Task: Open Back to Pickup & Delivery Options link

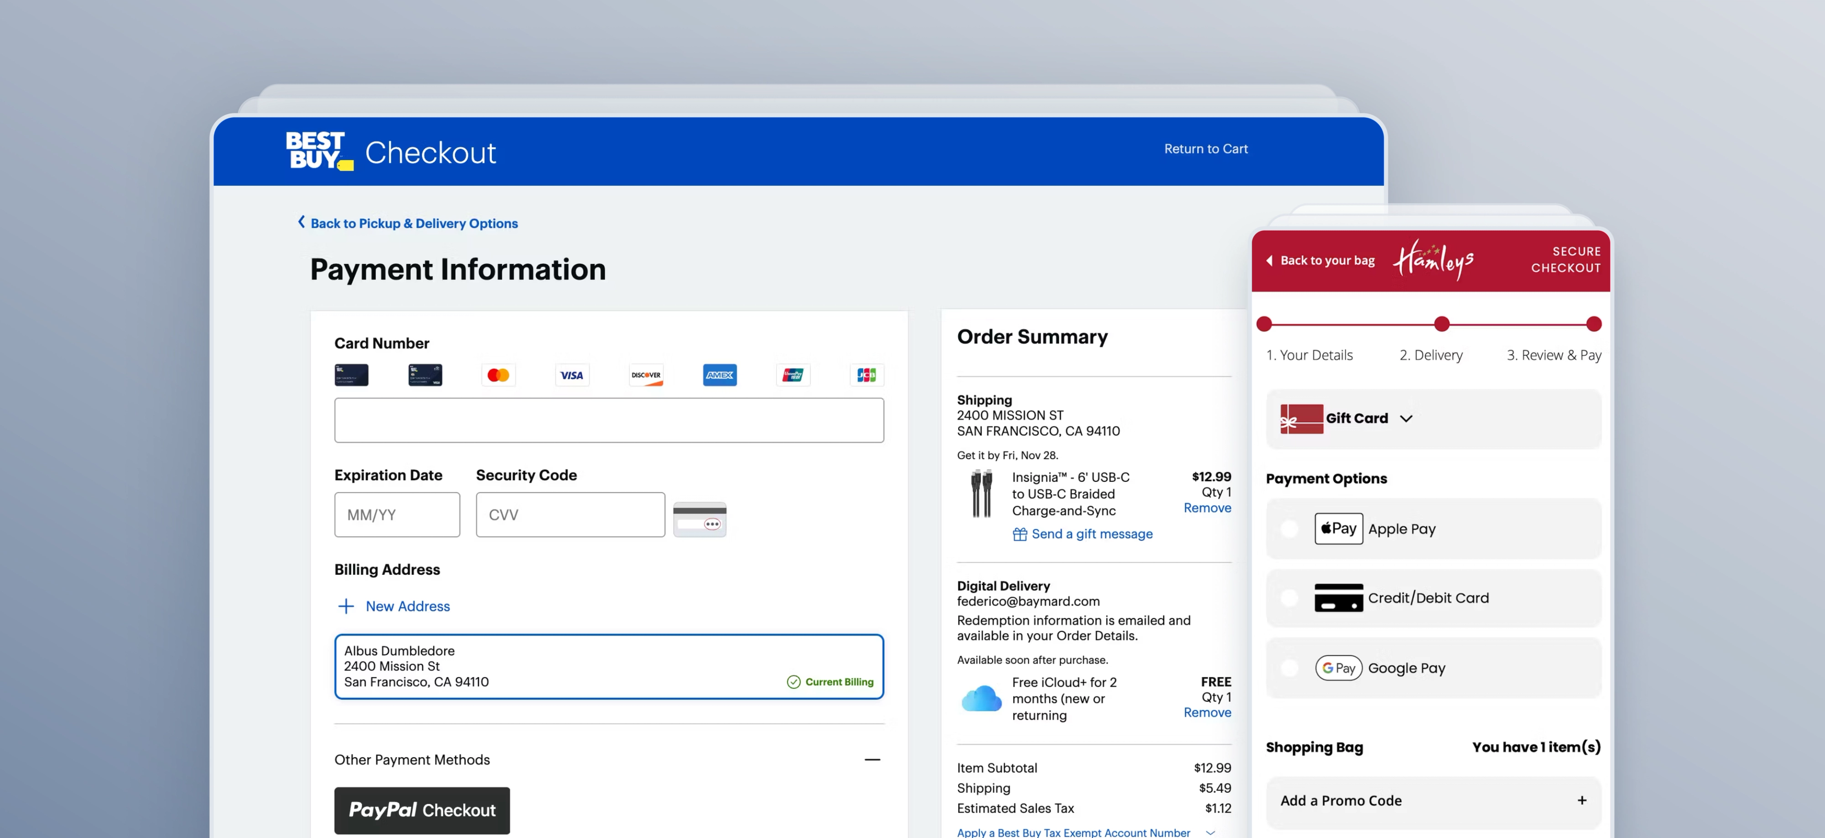Action: pos(414,223)
